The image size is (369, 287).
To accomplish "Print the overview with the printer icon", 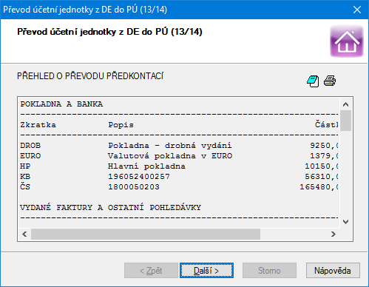I will coord(330,81).
